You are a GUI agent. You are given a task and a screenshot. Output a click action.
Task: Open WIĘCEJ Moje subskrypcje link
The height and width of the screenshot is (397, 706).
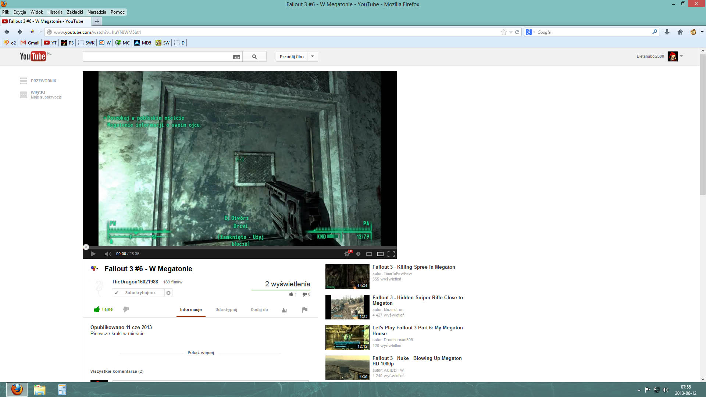[x=41, y=95]
